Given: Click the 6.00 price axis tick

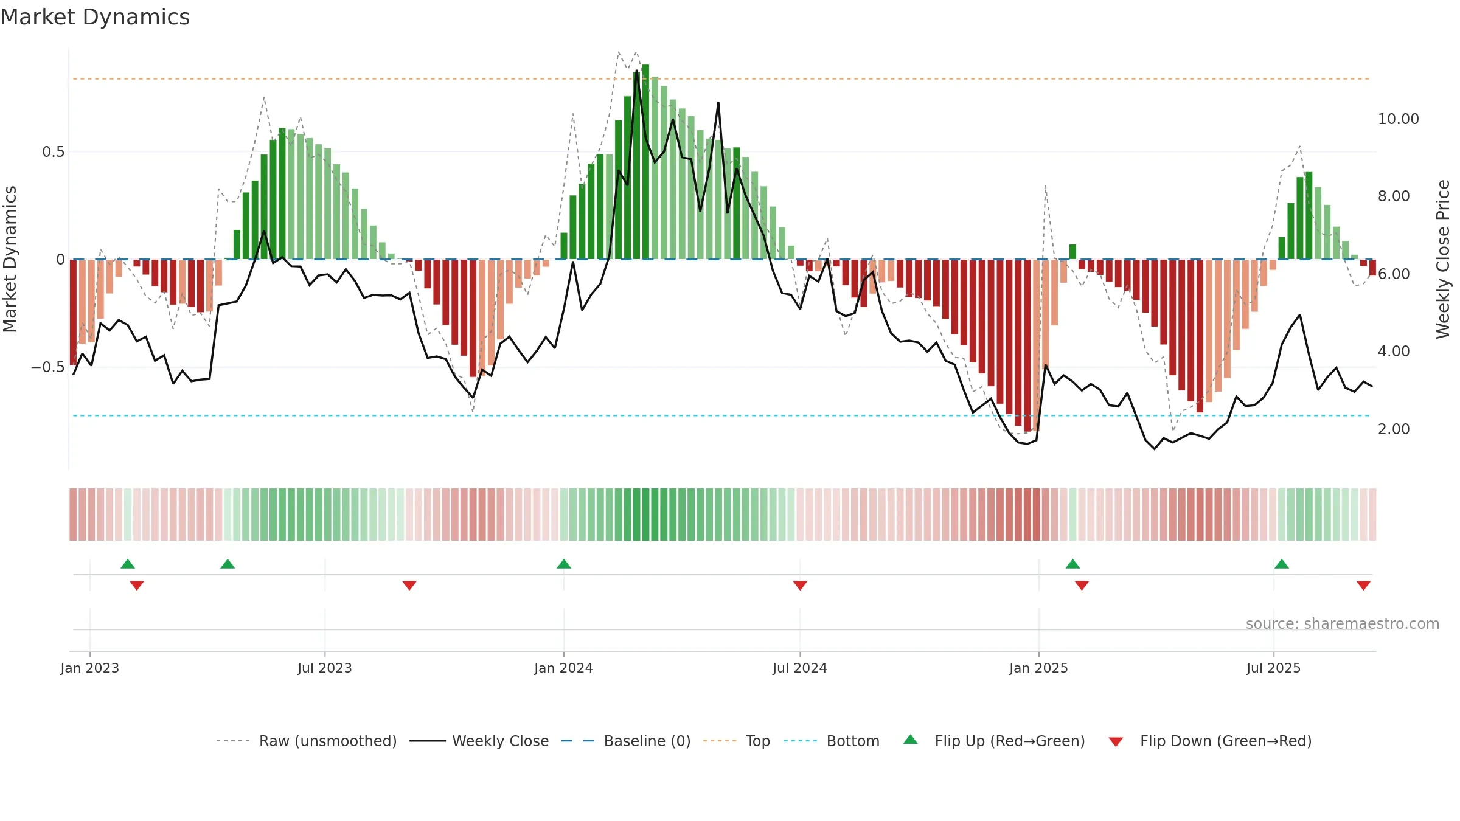Looking at the screenshot, I should 1394,274.
